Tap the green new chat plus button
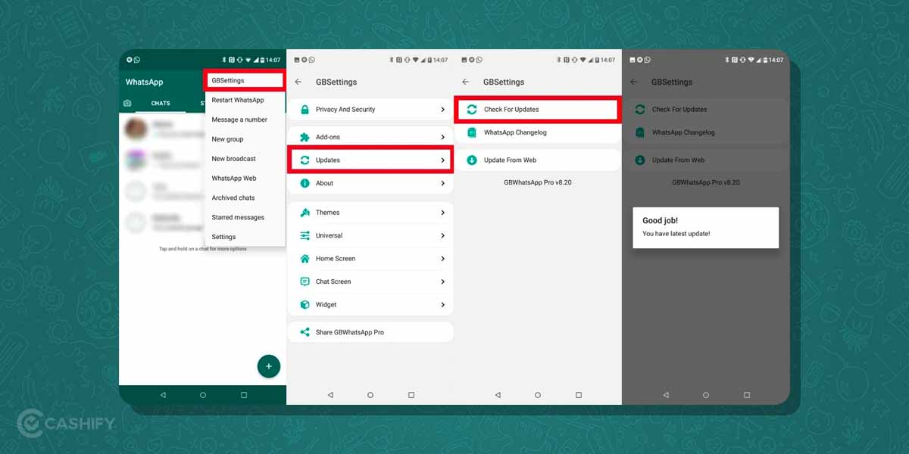909x454 pixels. 269,366
